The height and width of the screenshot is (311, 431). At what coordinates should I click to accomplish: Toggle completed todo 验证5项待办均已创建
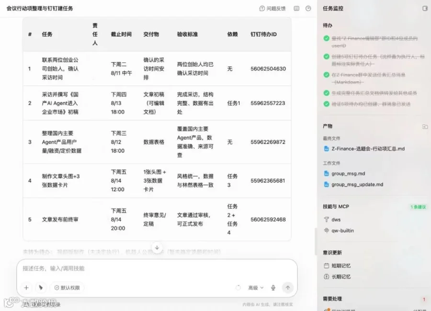326,104
